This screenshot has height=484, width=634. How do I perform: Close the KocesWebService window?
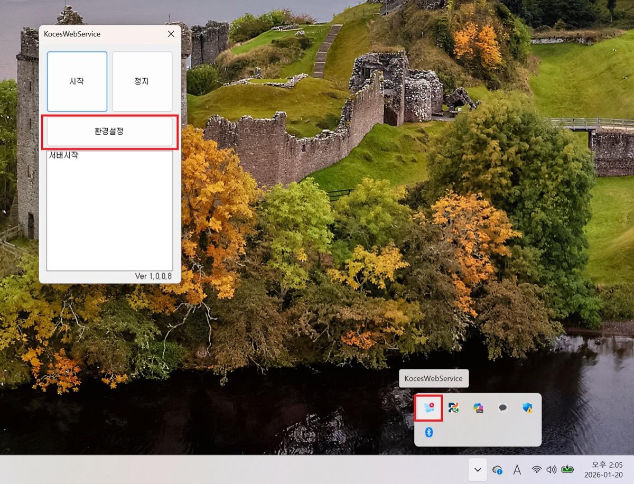tap(171, 34)
